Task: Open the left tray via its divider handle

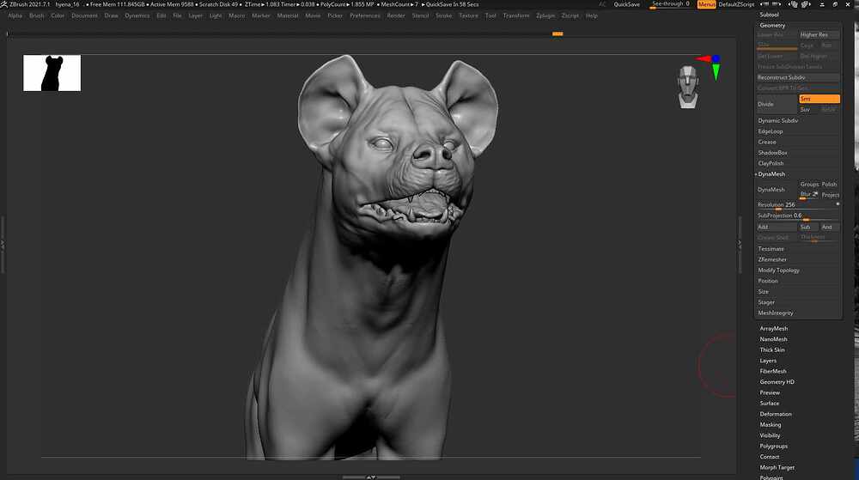Action: click(3, 244)
